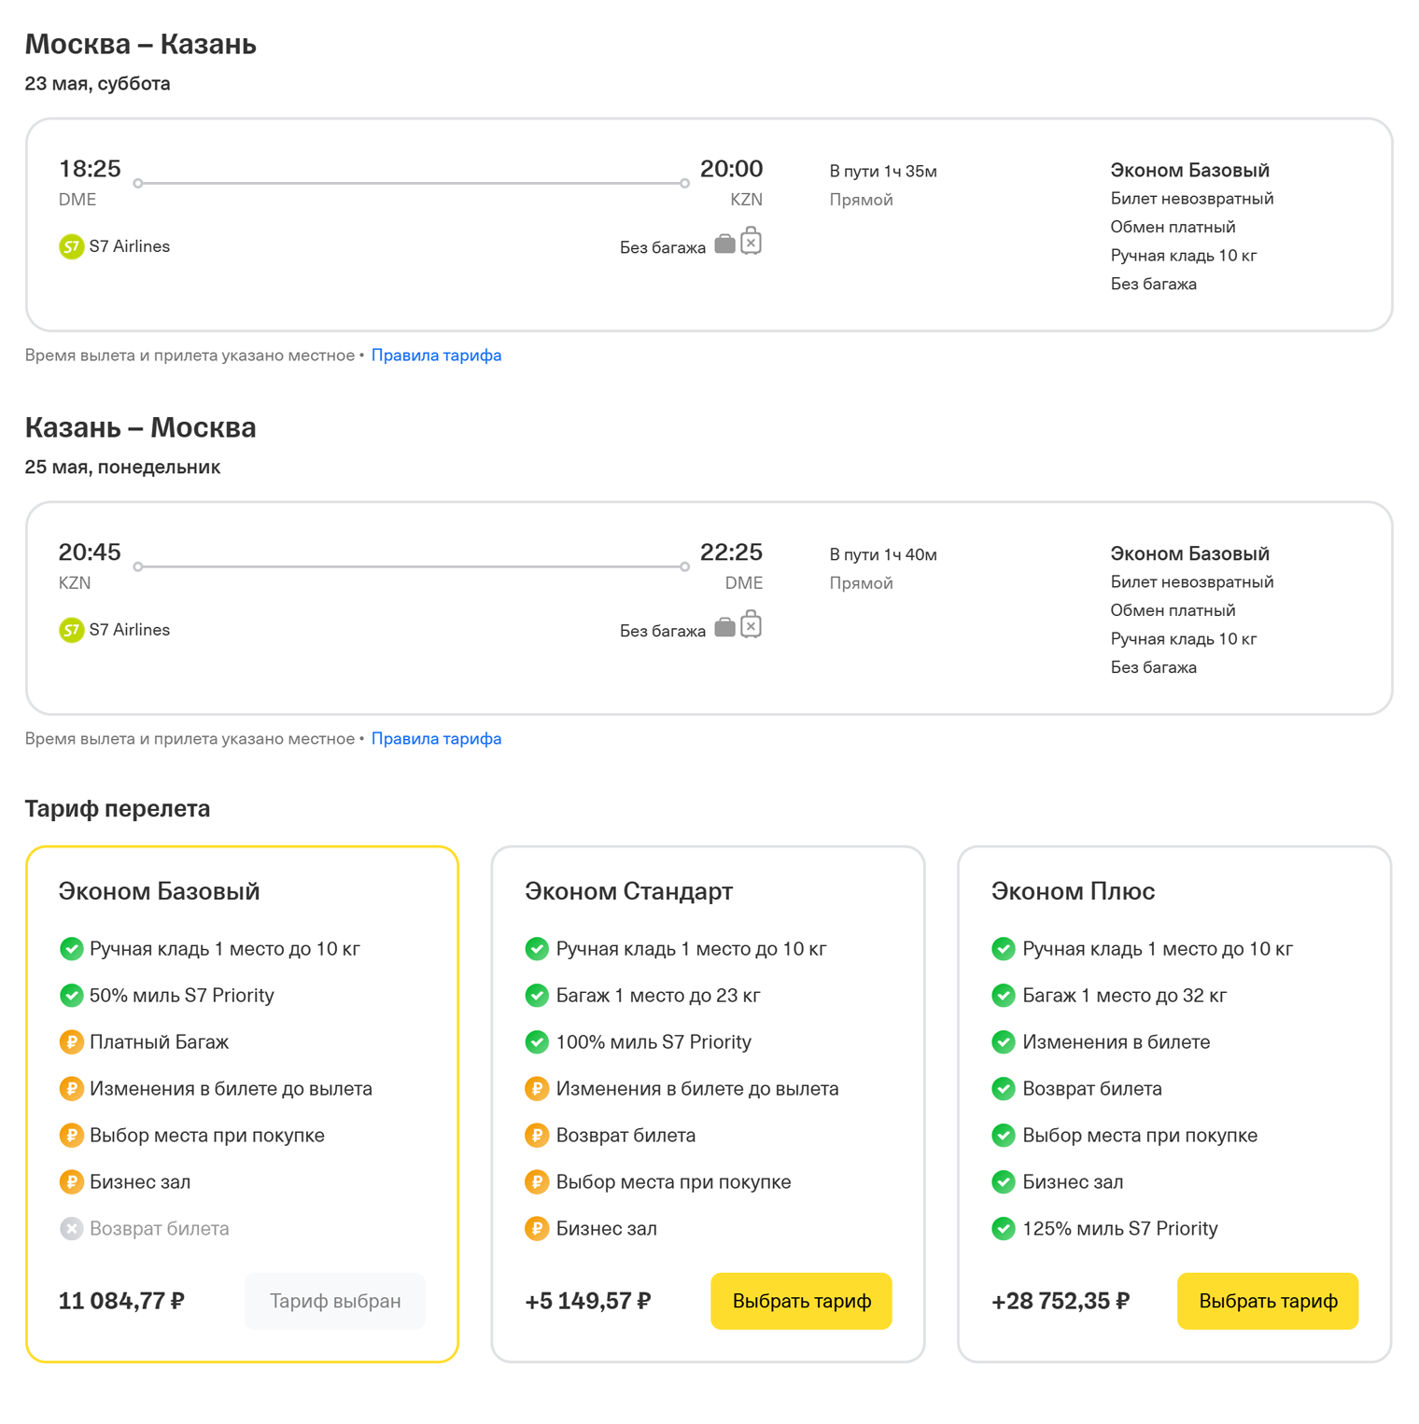Click the Тариф выбран button
This screenshot has height=1424, width=1419.
pos(335,1301)
